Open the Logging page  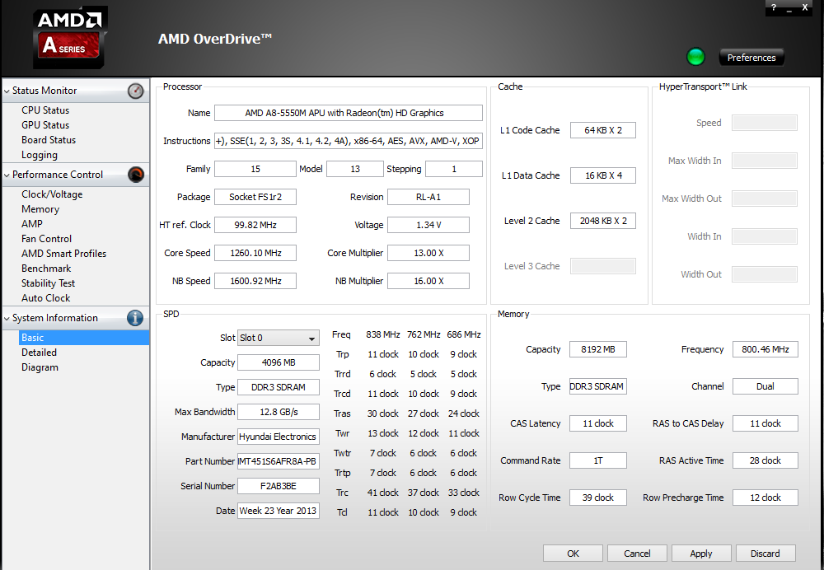40,155
